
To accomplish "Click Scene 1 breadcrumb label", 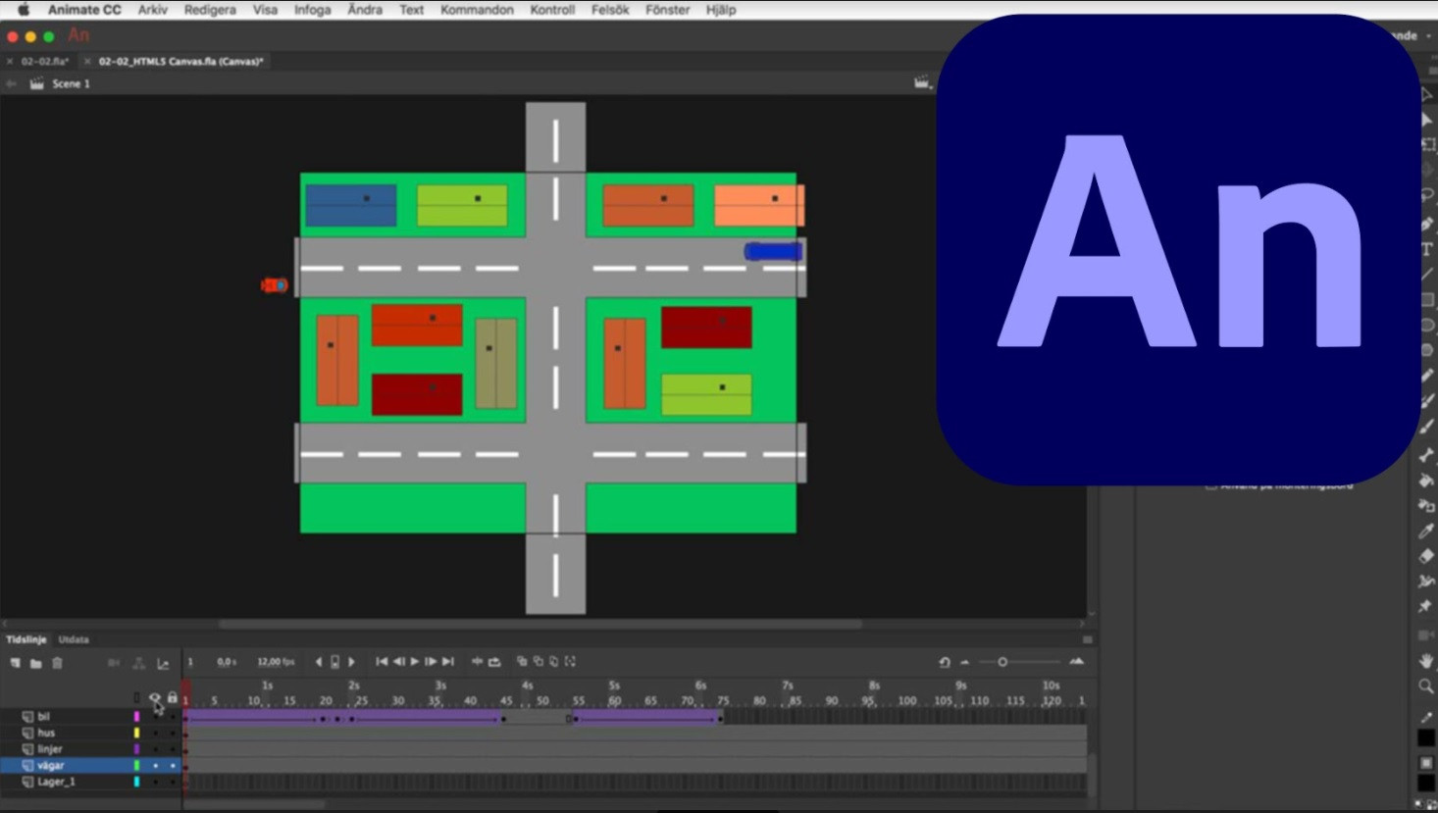I will tap(71, 83).
